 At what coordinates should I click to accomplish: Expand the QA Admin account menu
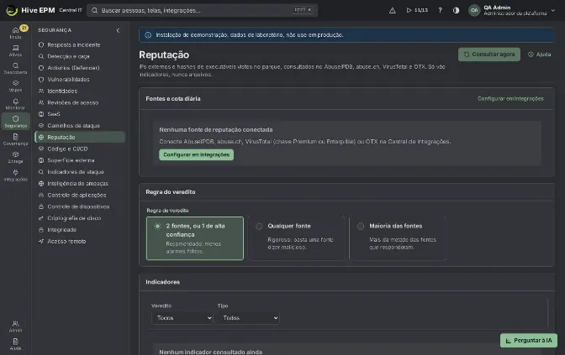553,10
